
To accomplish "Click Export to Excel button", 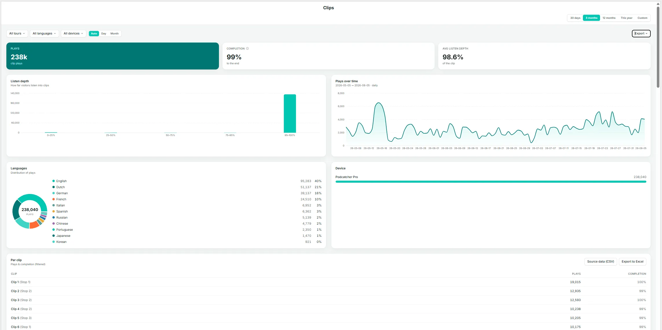I will [x=632, y=262].
